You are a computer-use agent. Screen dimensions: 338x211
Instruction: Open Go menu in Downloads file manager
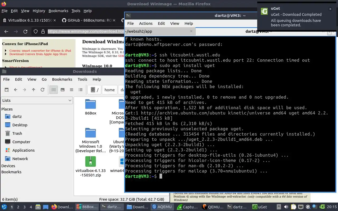coord(44,79)
